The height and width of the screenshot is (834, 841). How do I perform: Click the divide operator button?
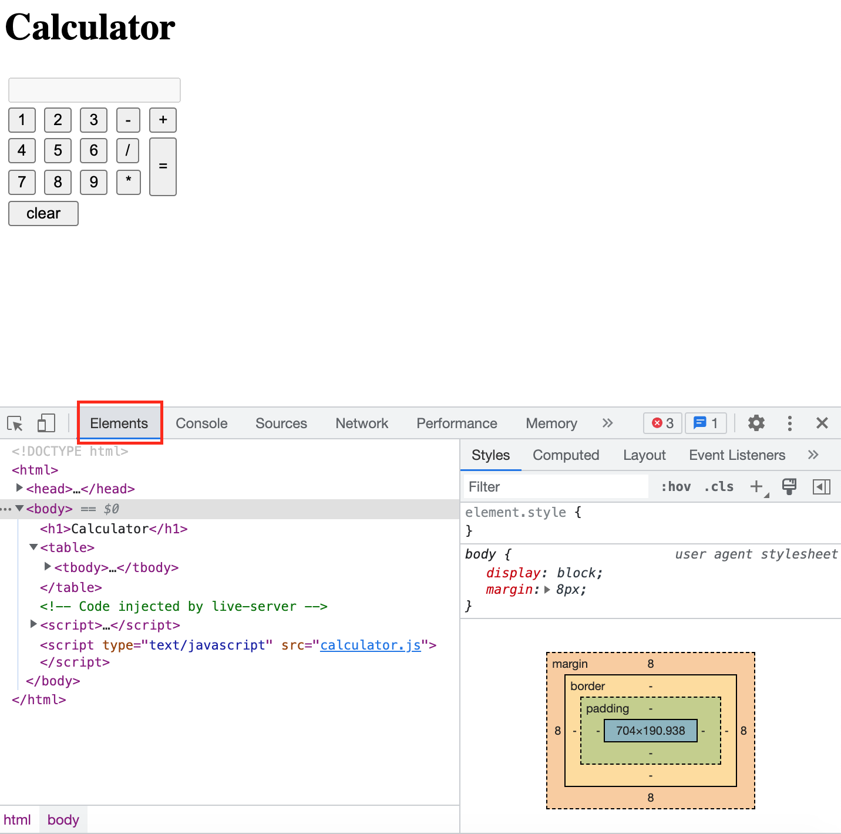[127, 150]
